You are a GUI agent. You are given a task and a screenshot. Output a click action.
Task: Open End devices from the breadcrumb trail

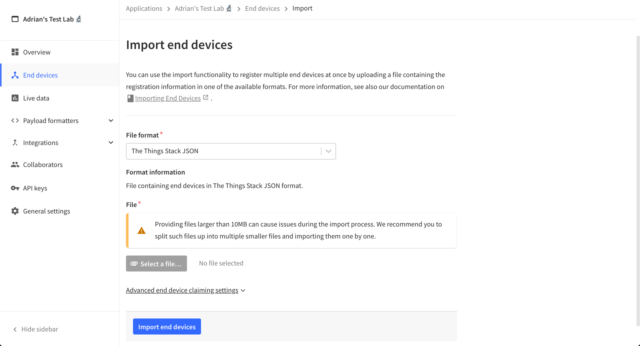point(262,8)
